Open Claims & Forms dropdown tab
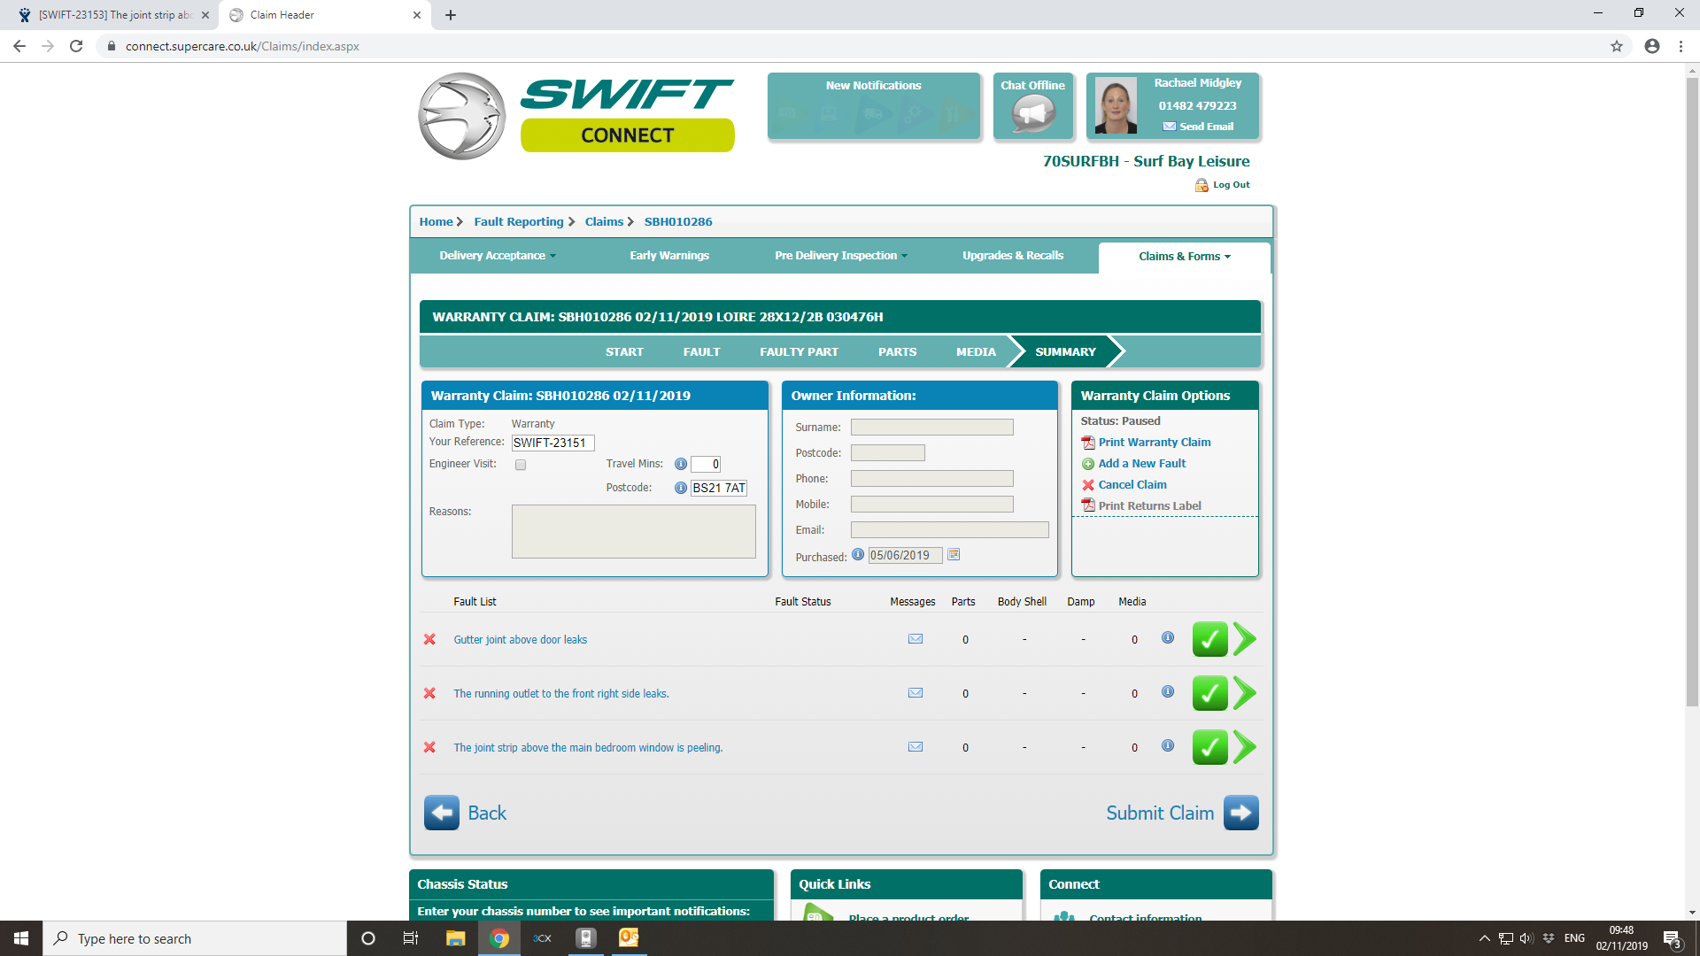The width and height of the screenshot is (1700, 956). click(x=1184, y=257)
